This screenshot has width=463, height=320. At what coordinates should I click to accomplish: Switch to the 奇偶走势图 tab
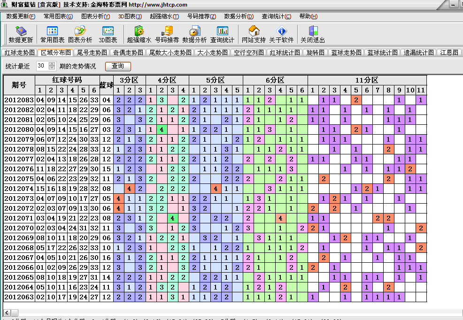click(128, 53)
